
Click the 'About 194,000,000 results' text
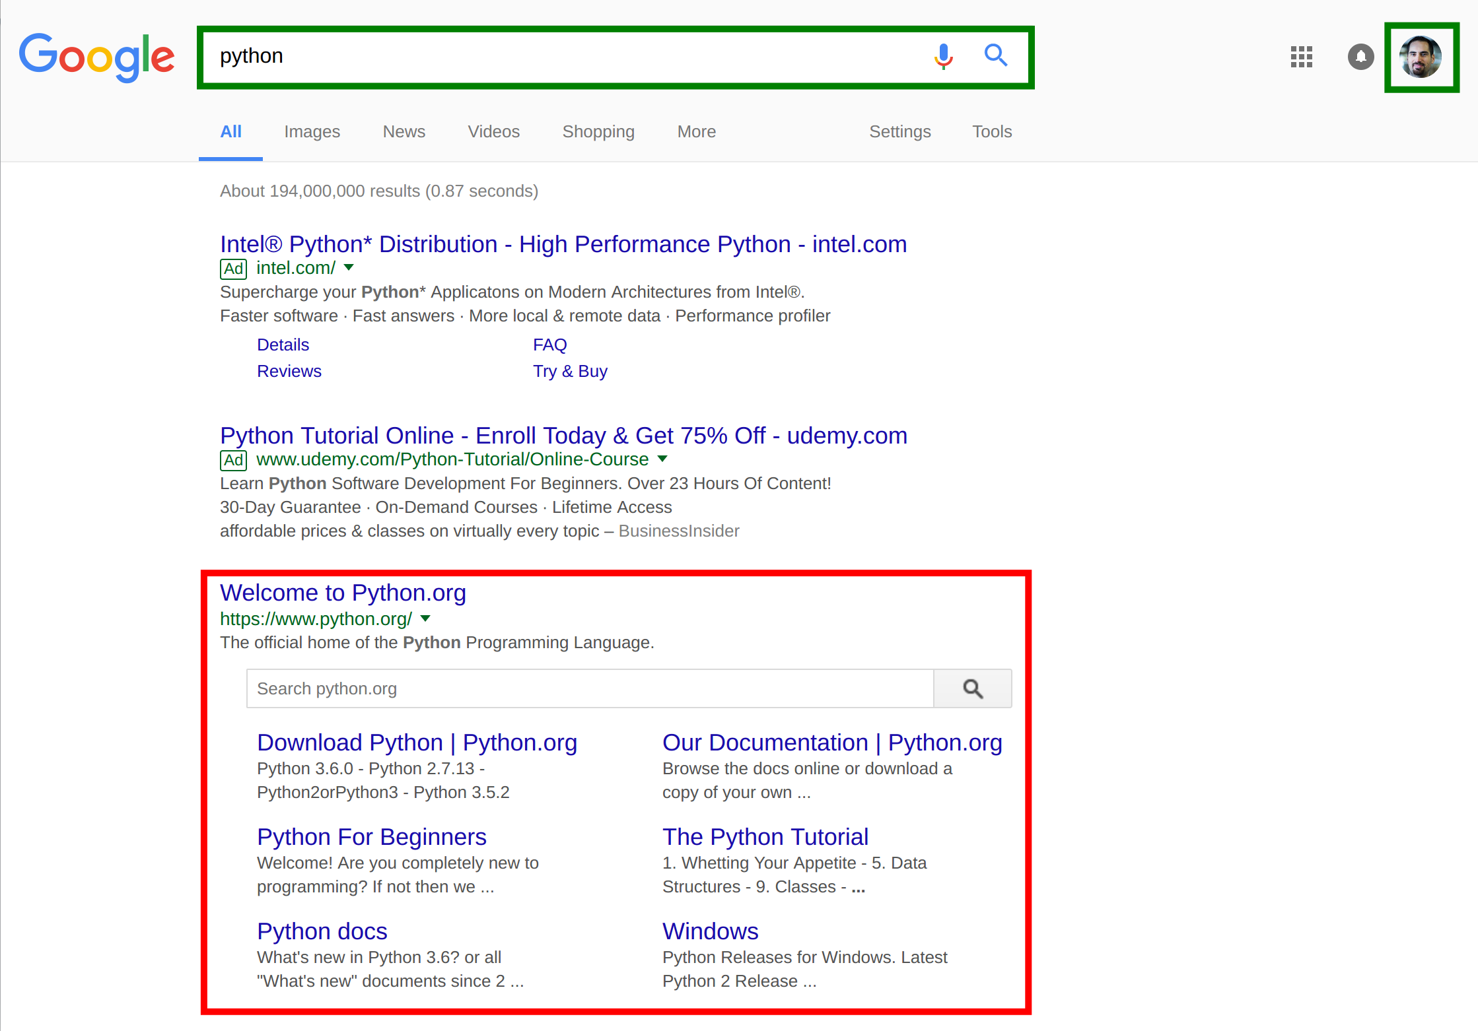(379, 191)
